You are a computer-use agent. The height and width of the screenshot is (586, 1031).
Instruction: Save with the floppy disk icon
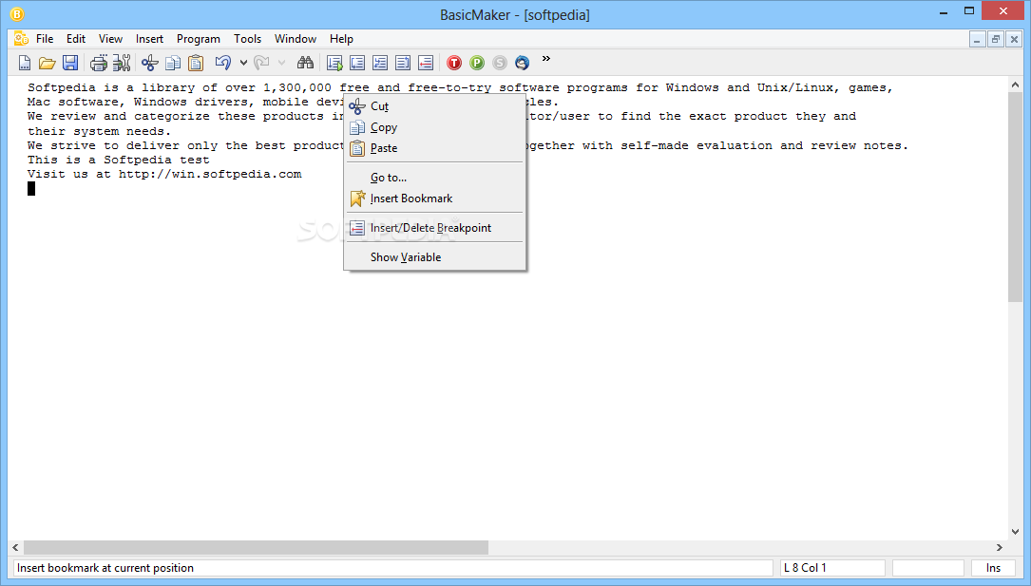[69, 63]
